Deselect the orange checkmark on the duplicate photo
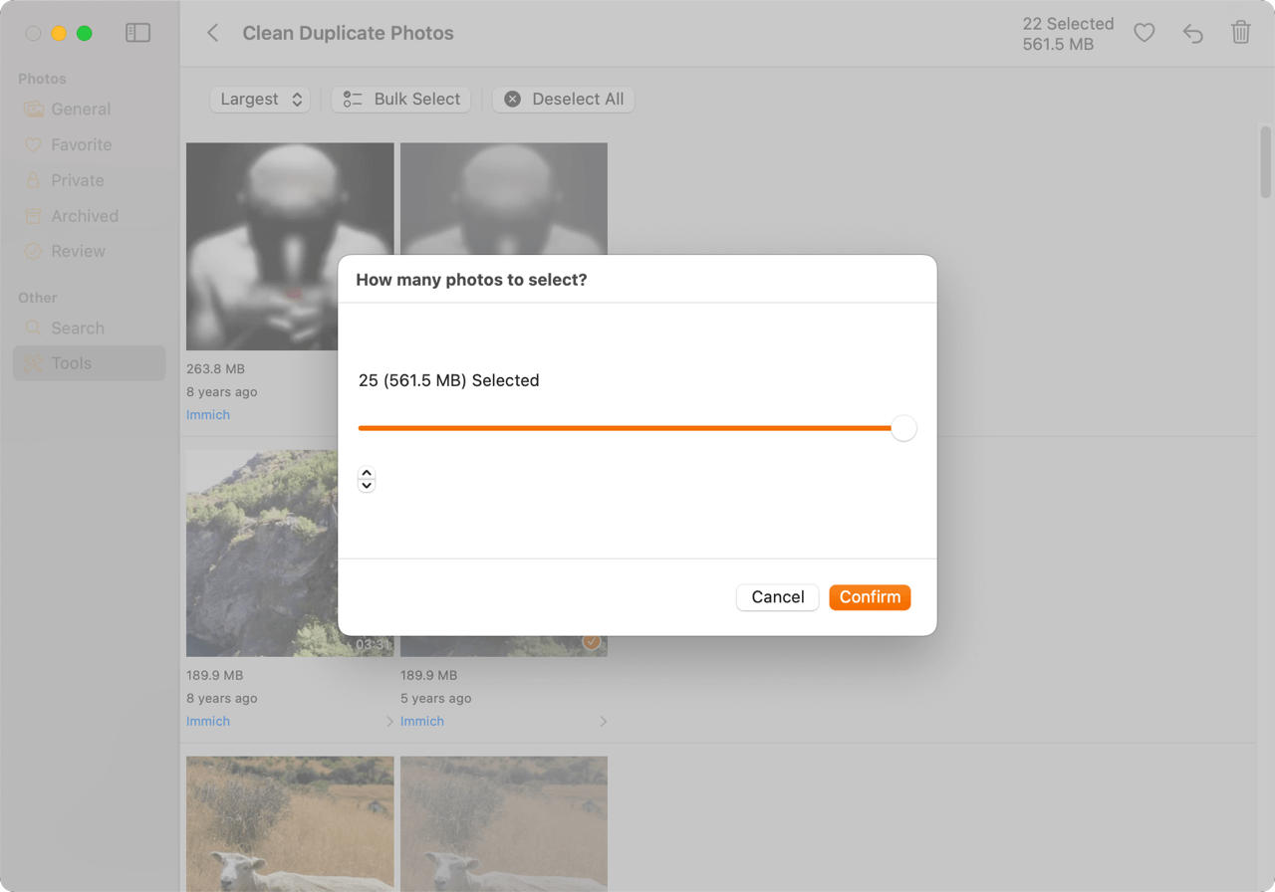Viewport: 1275px width, 892px height. pos(591,642)
